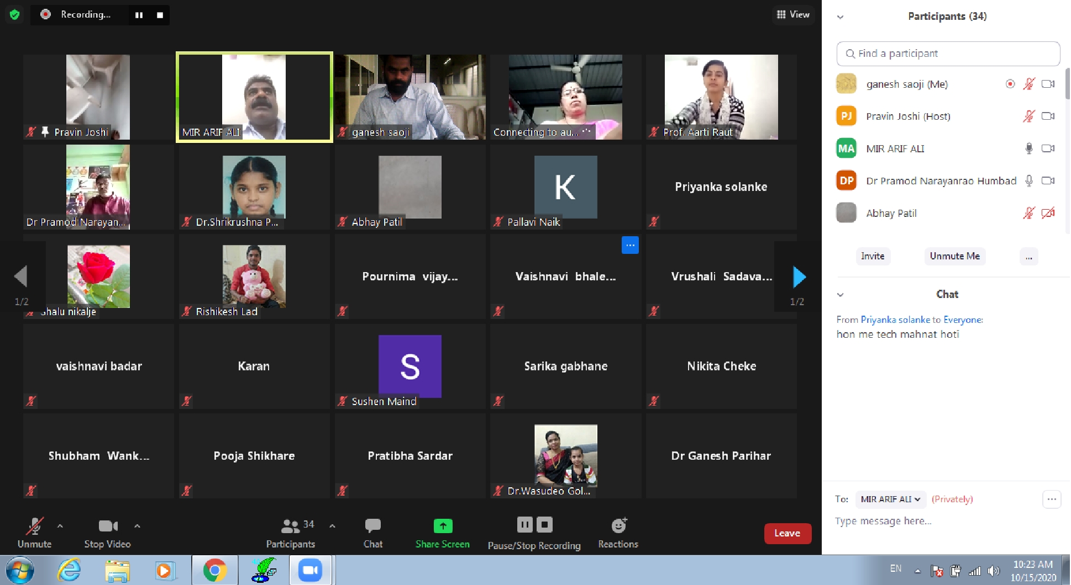Collapse the Participants panel chevron

point(840,17)
